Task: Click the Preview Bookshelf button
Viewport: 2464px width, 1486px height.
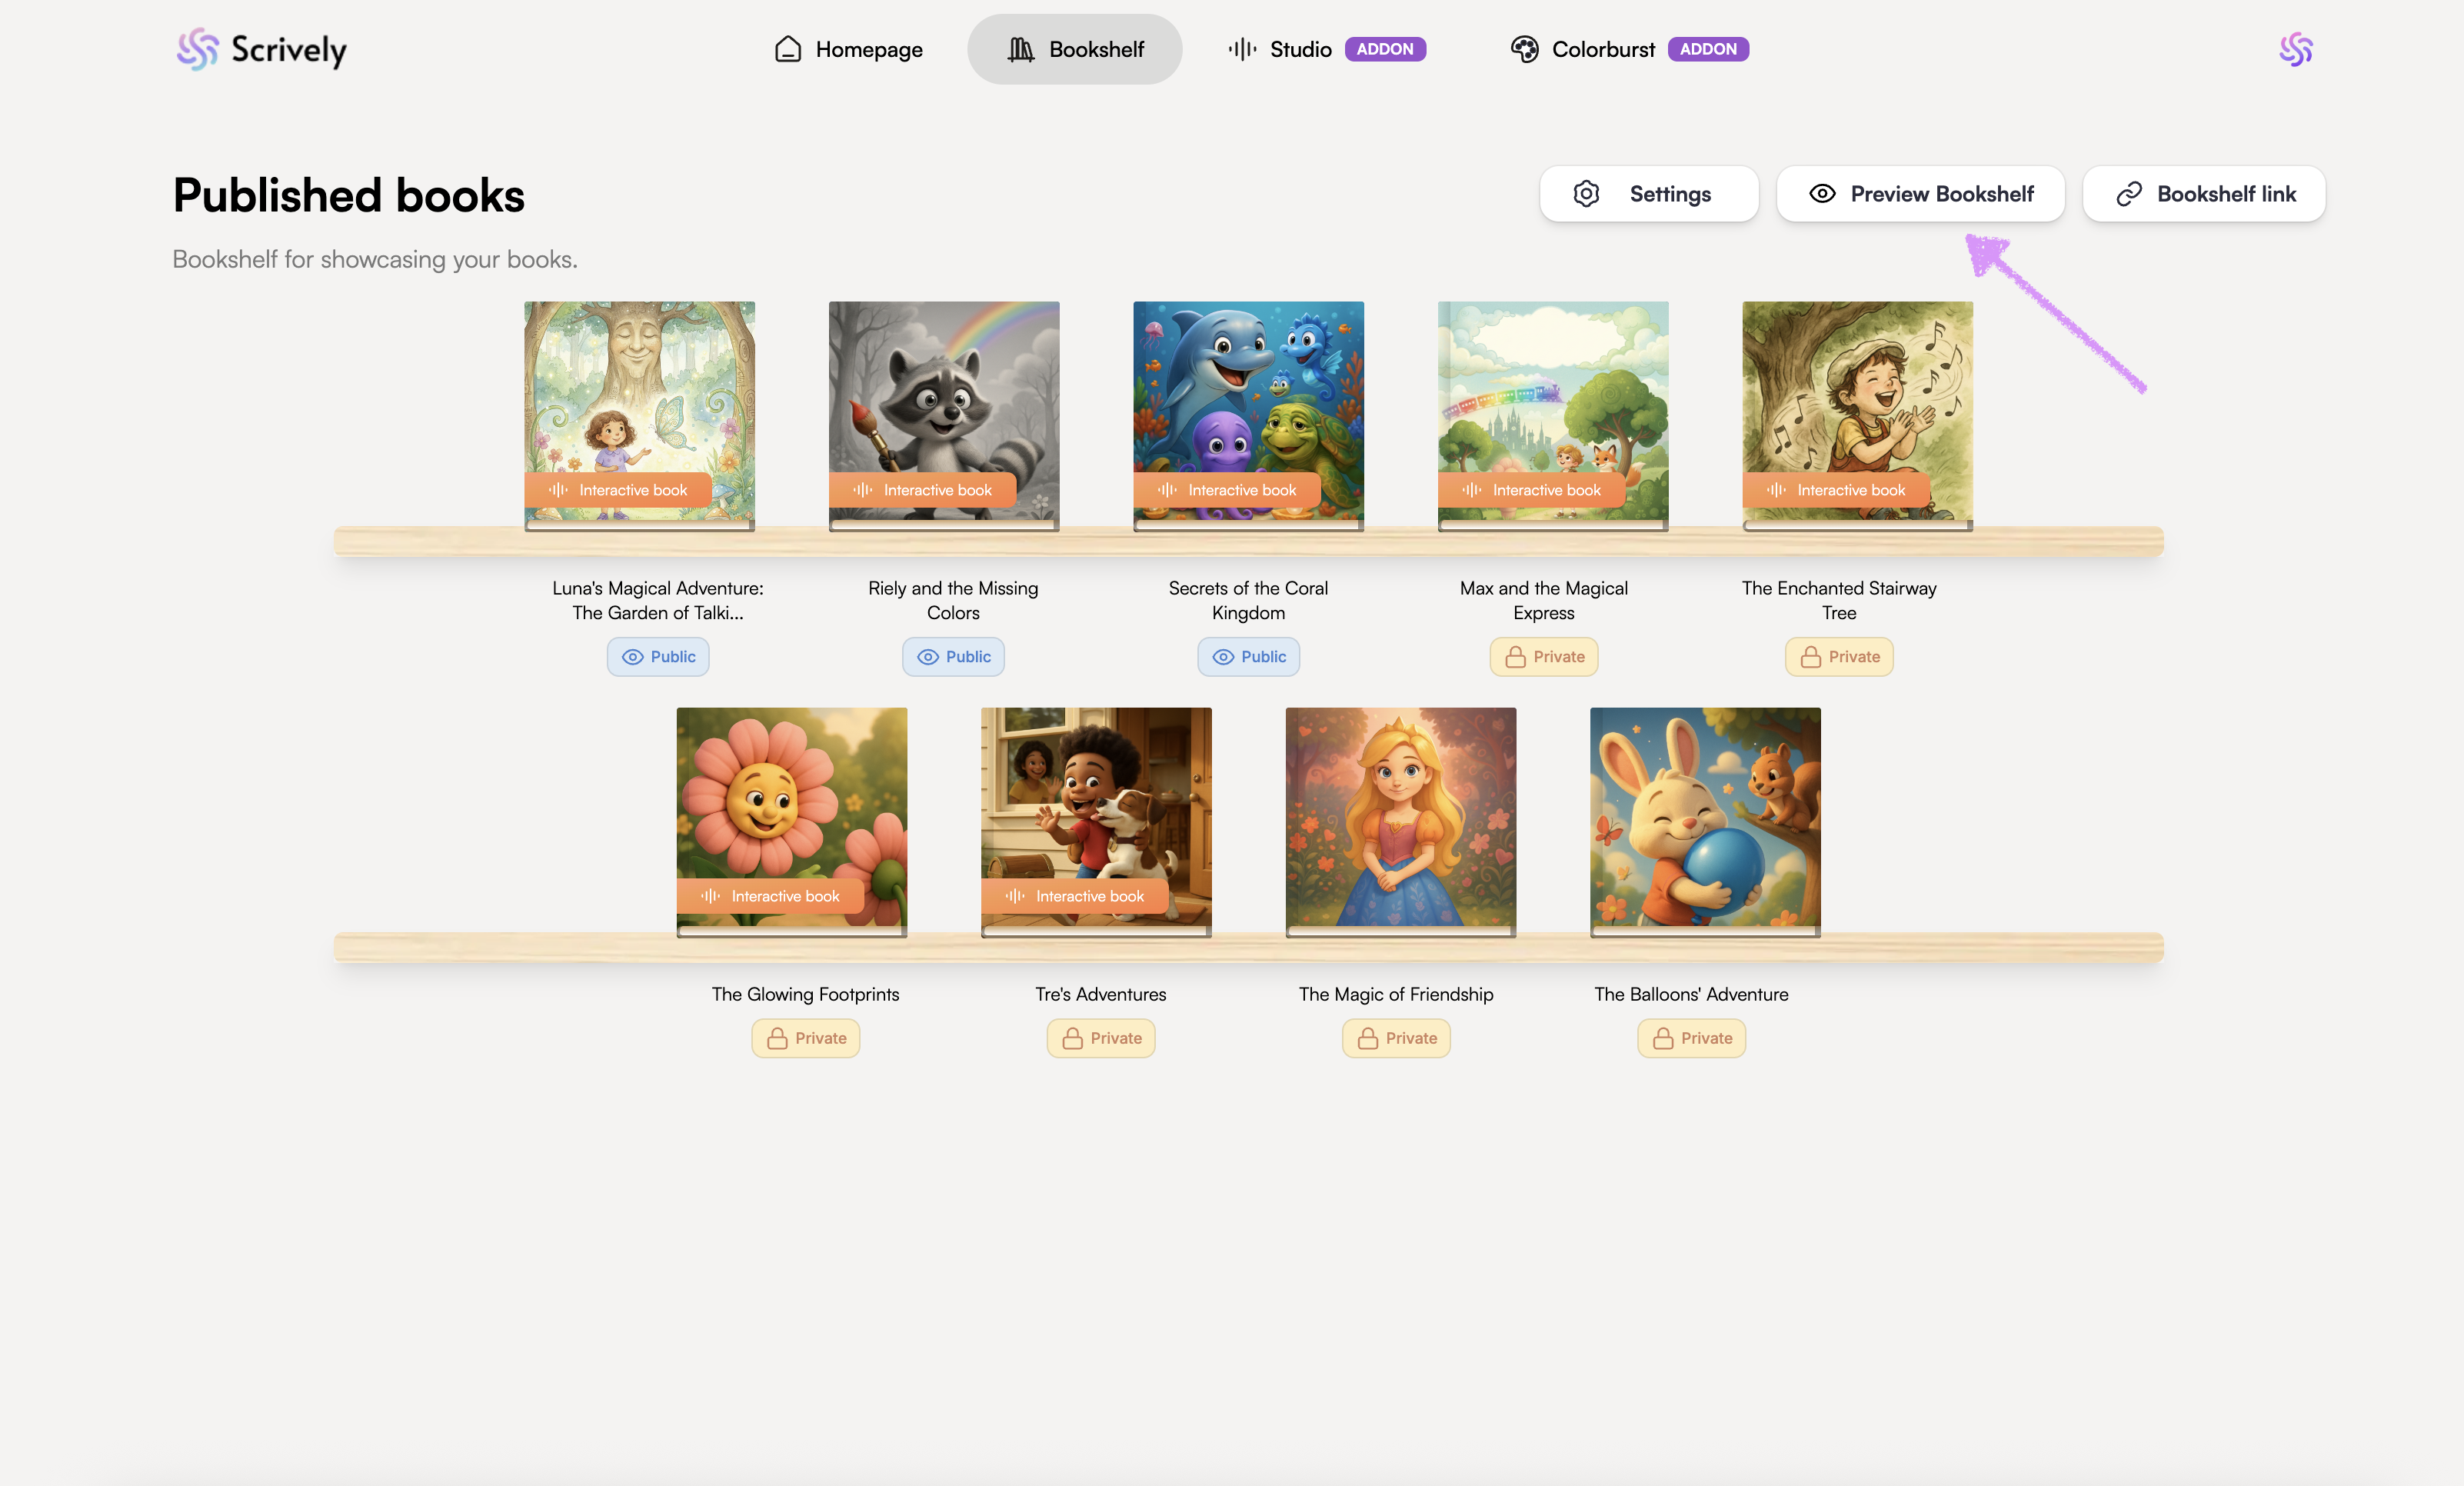Action: pyautogui.click(x=1920, y=194)
